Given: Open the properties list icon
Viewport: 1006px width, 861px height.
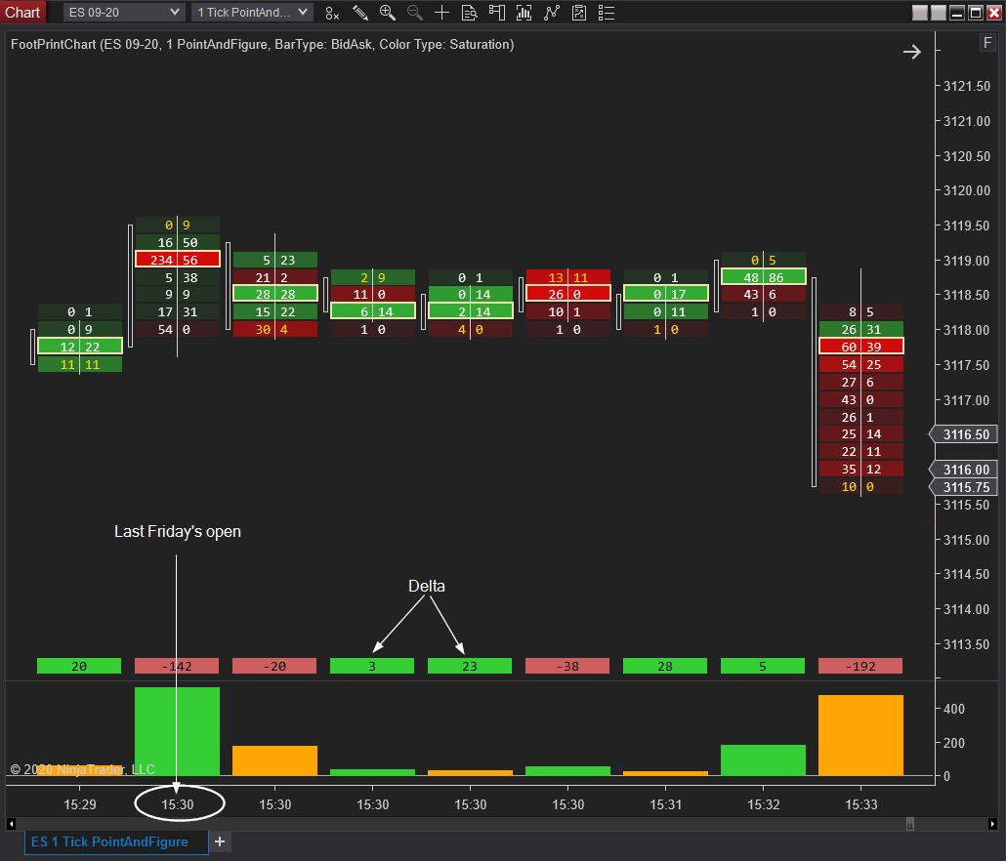Looking at the screenshot, I should click(607, 13).
